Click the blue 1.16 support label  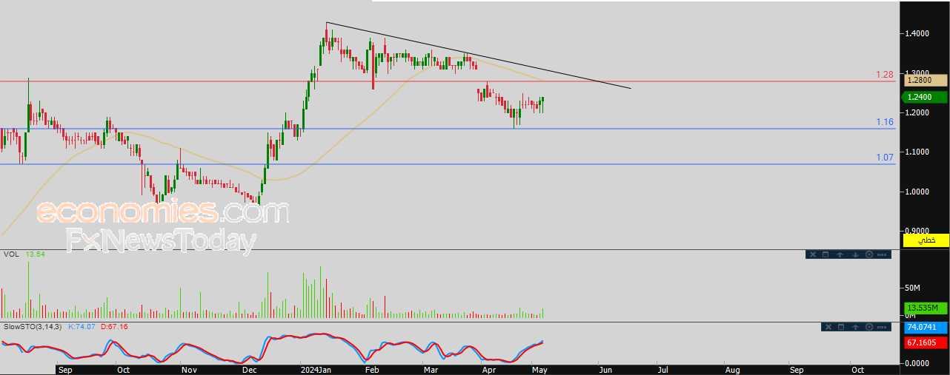[884, 122]
